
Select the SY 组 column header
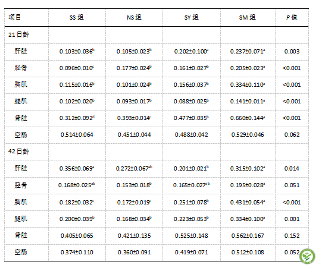pyautogui.click(x=192, y=17)
